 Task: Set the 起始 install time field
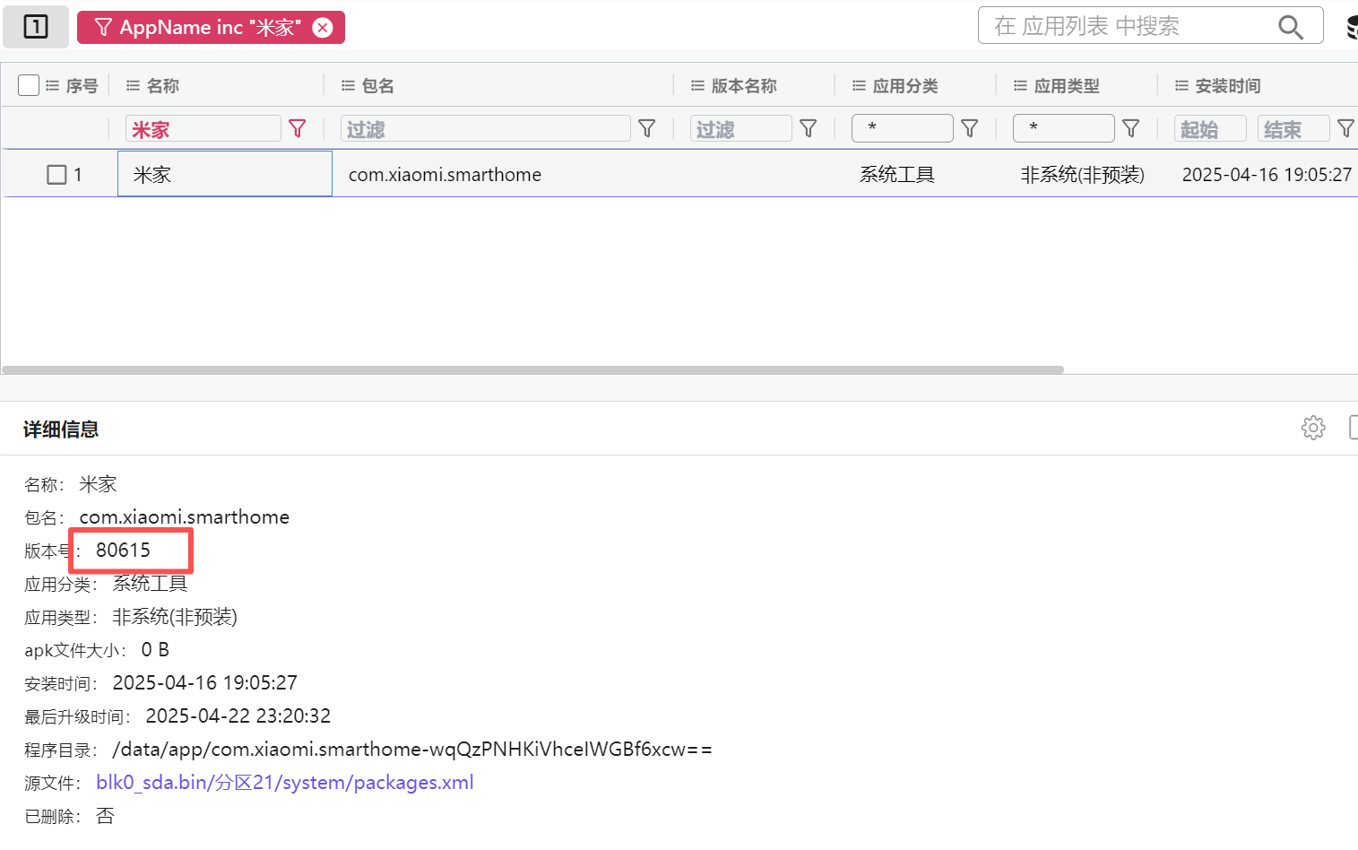pos(1210,129)
